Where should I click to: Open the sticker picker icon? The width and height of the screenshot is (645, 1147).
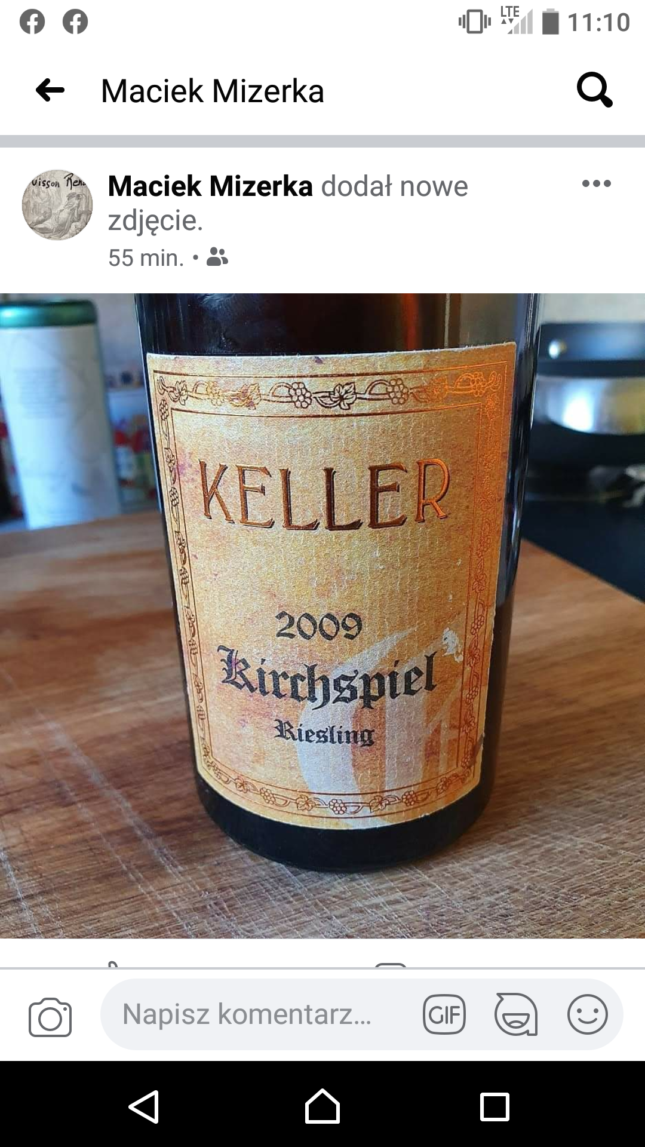[516, 1014]
